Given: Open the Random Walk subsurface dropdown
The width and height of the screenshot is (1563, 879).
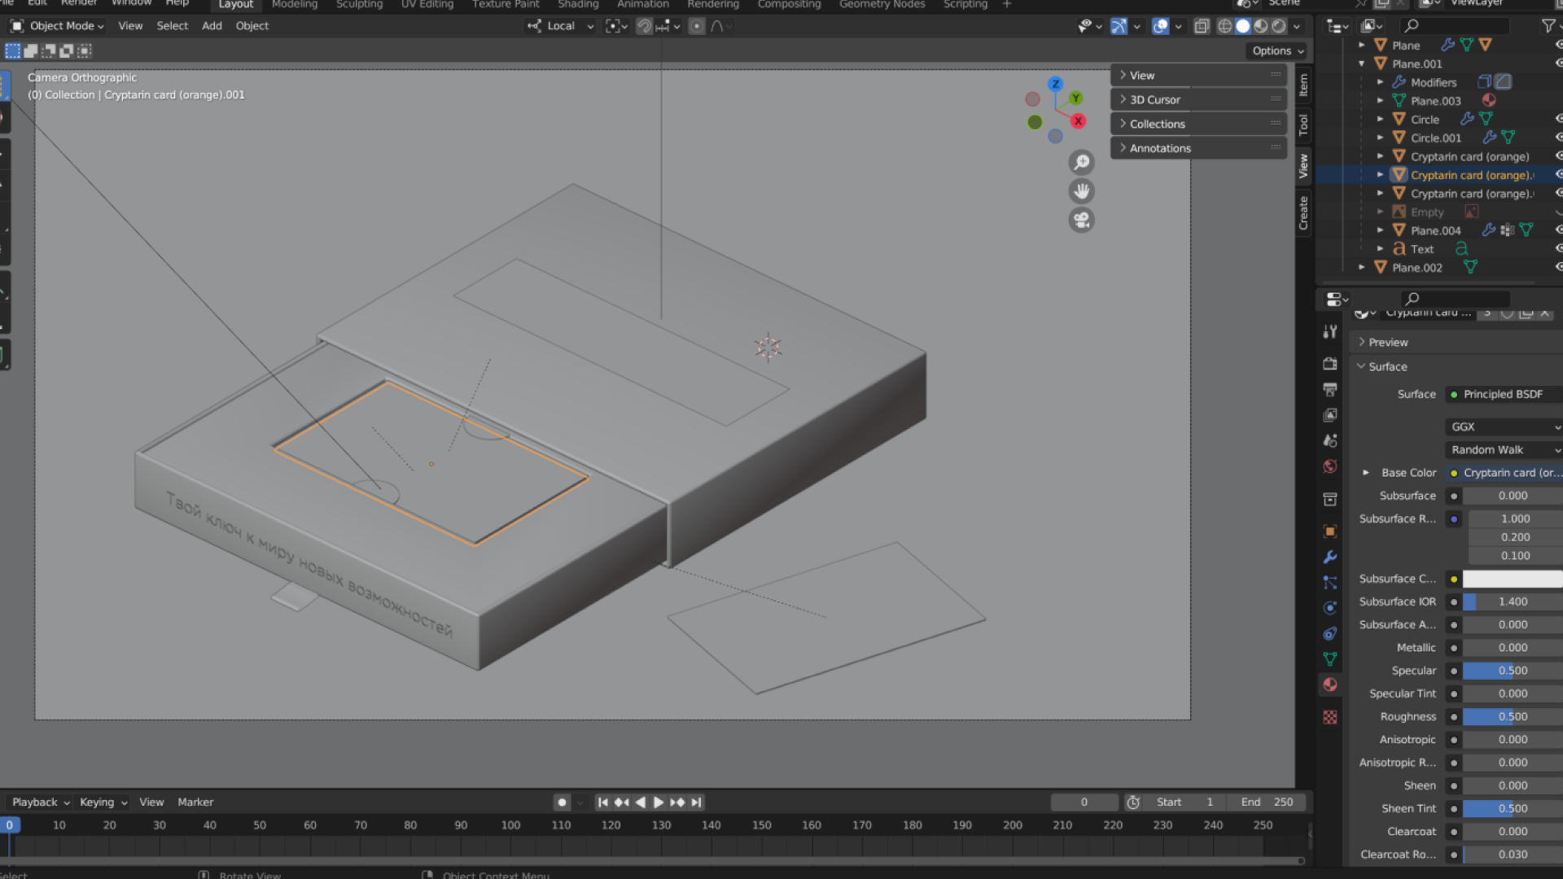Looking at the screenshot, I should [1504, 450].
